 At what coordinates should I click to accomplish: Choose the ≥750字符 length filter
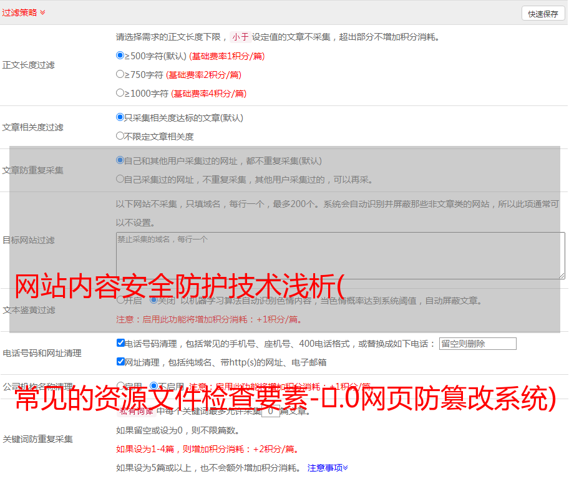tap(120, 74)
